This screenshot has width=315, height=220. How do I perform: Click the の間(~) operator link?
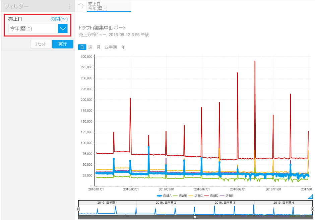coord(59,19)
